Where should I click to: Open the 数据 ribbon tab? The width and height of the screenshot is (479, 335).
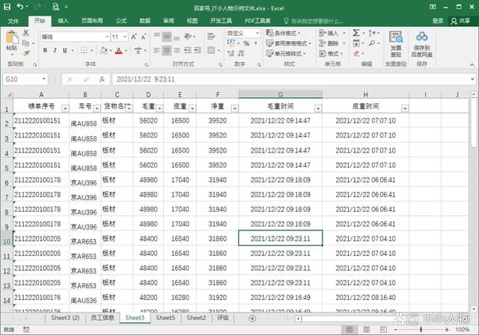click(x=144, y=21)
